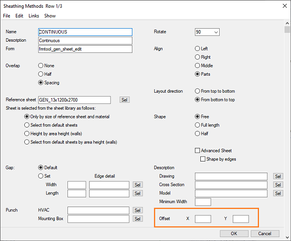291x241 pixels.
Task: Click the Offset X input field
Action: pos(203,219)
